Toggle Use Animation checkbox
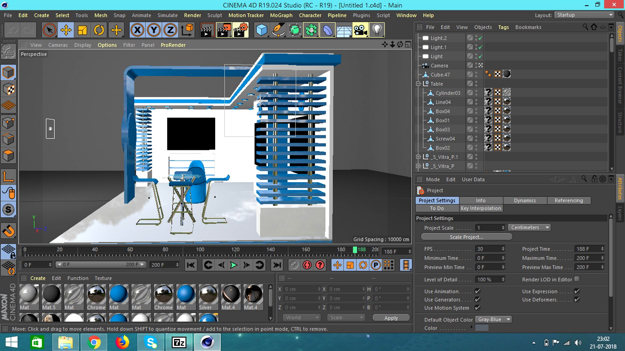625x351 pixels. (478, 291)
